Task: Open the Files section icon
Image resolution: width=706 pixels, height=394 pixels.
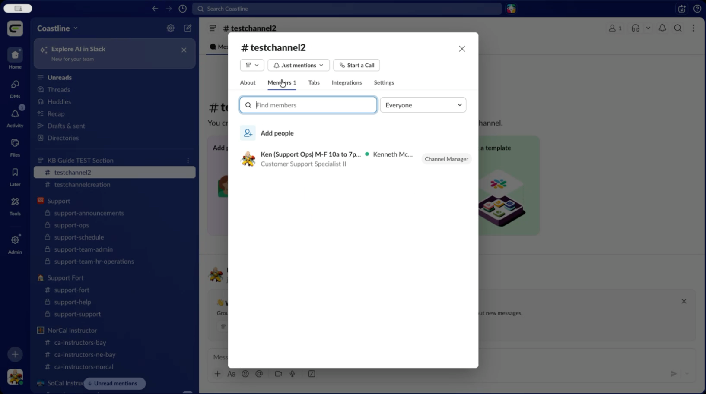Action: click(15, 143)
